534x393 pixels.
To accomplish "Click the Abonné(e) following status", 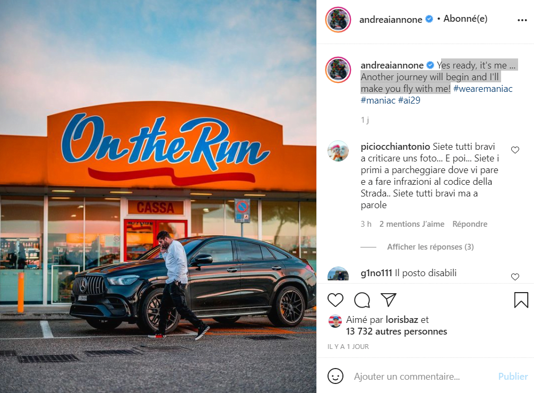I will point(465,19).
